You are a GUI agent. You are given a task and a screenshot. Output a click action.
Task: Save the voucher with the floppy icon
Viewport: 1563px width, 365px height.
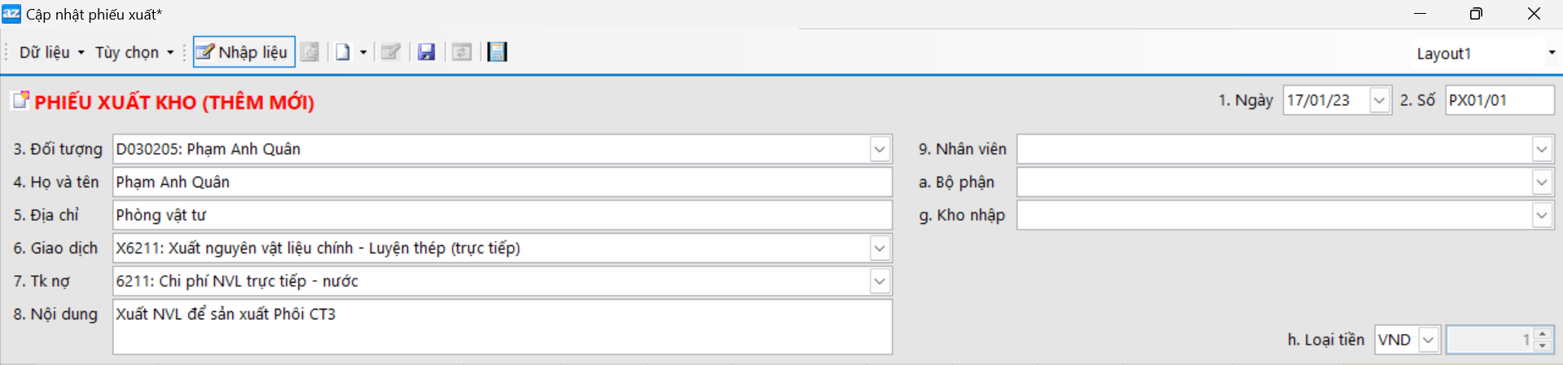[426, 52]
